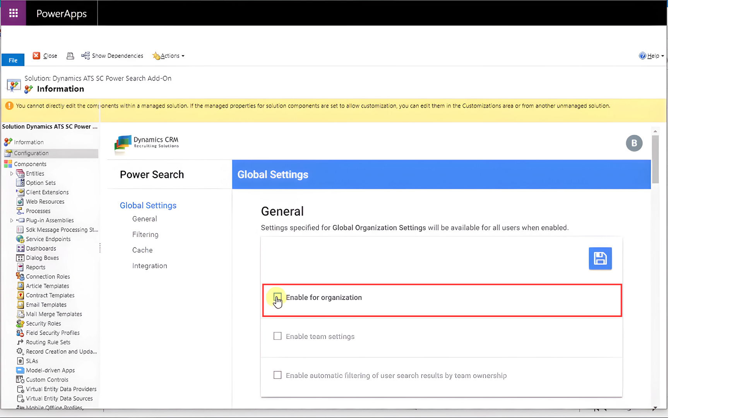This screenshot has width=743, height=418.
Task: Expand the Entities tree node
Action: pyautogui.click(x=12, y=174)
